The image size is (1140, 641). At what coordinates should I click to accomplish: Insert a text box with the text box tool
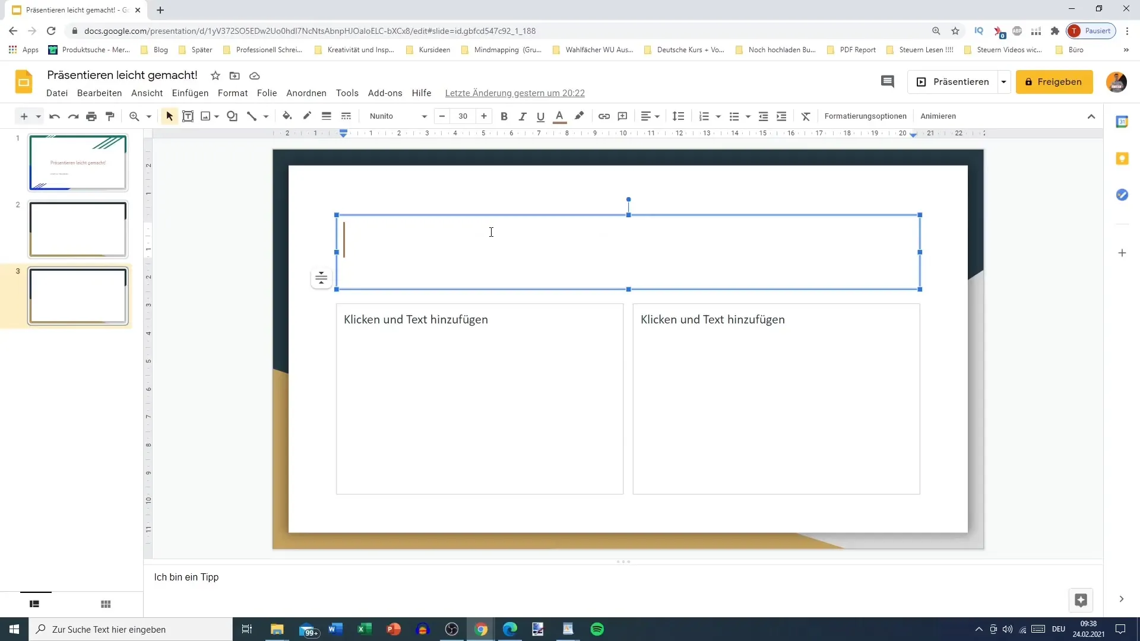[188, 116]
